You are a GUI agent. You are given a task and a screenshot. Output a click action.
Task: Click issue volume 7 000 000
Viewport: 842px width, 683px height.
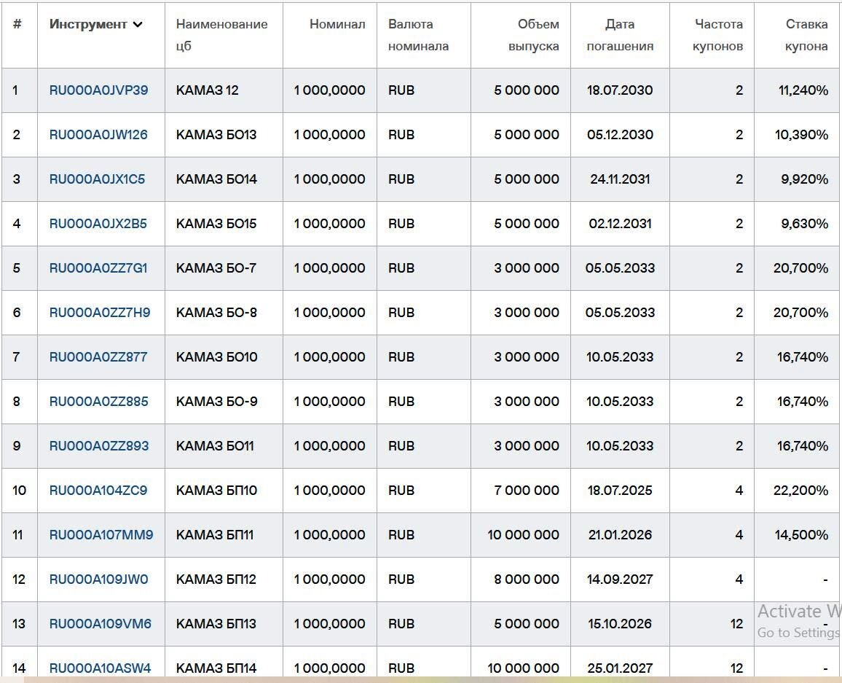click(x=526, y=491)
